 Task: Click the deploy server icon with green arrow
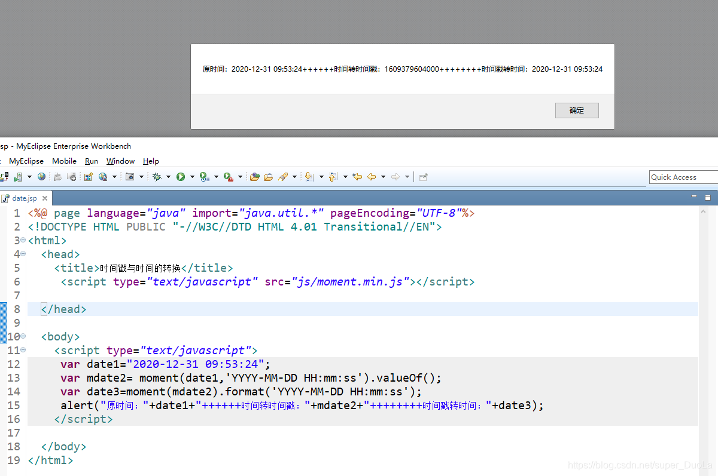[18, 177]
